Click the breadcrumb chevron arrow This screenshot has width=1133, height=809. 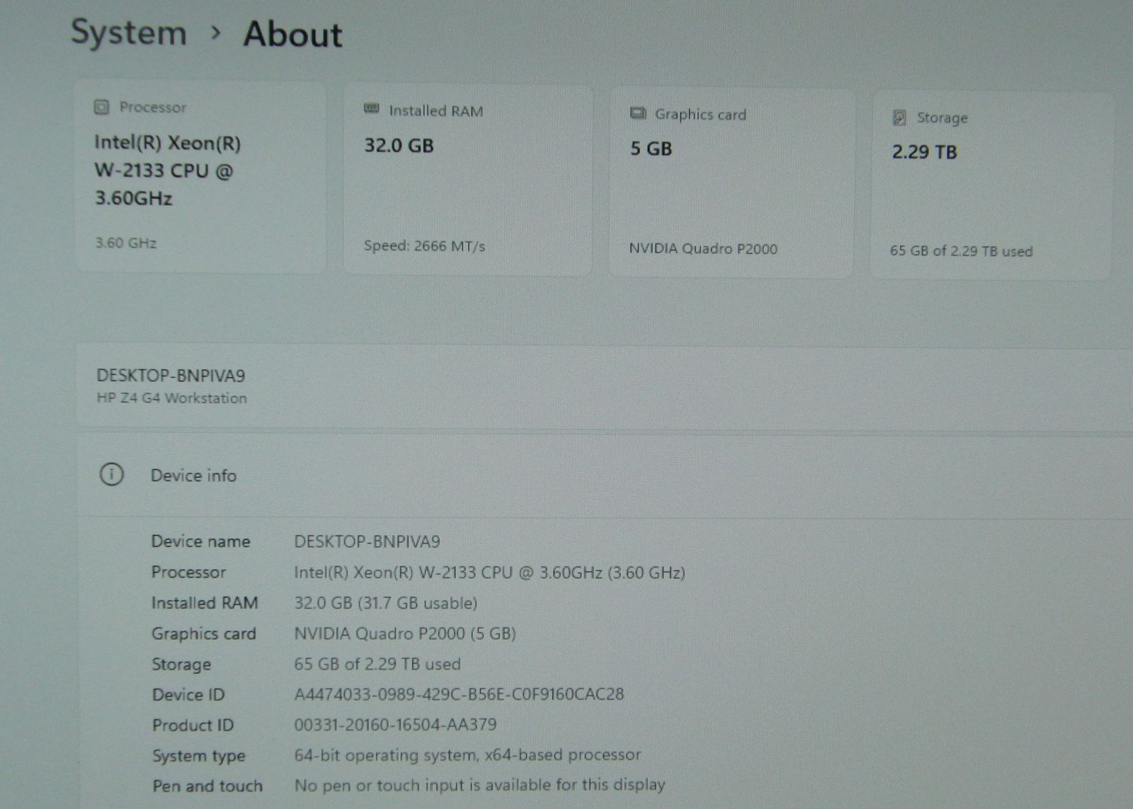click(216, 33)
